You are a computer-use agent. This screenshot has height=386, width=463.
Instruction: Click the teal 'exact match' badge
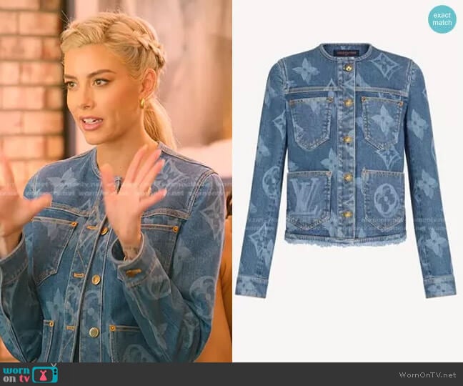click(x=442, y=19)
